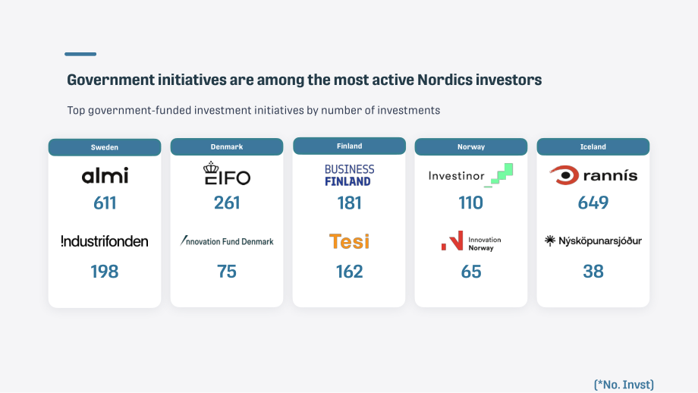Select the Business Finland logo
This screenshot has width=698, height=393.
coord(350,175)
